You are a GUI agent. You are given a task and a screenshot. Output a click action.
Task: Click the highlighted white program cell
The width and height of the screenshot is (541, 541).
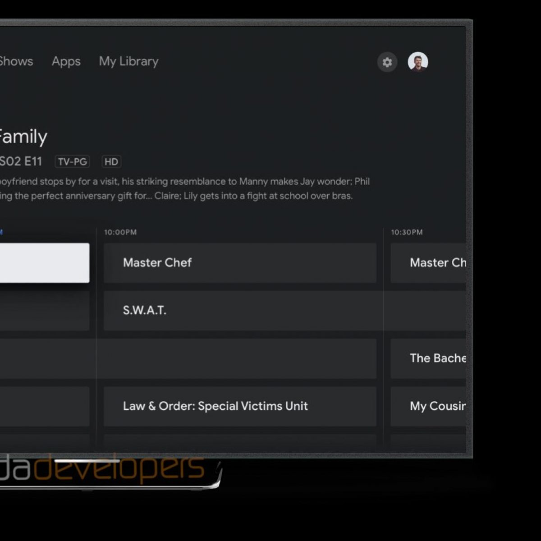pyautogui.click(x=44, y=263)
